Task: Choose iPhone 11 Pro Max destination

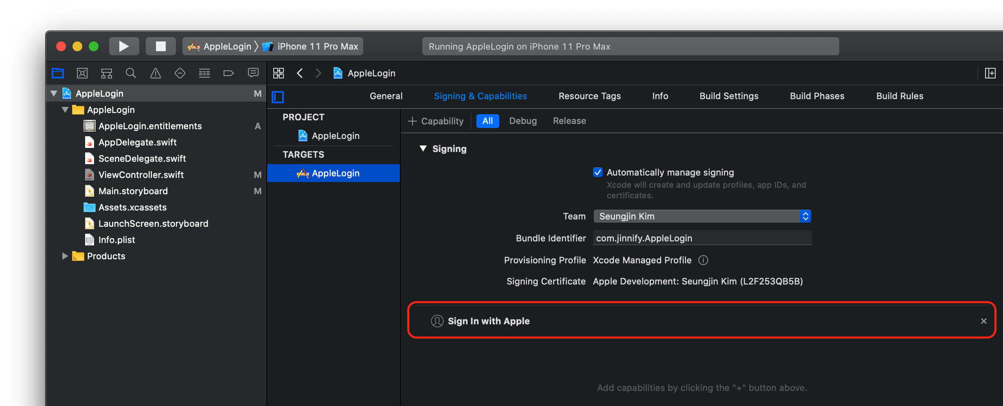Action: 311,46
